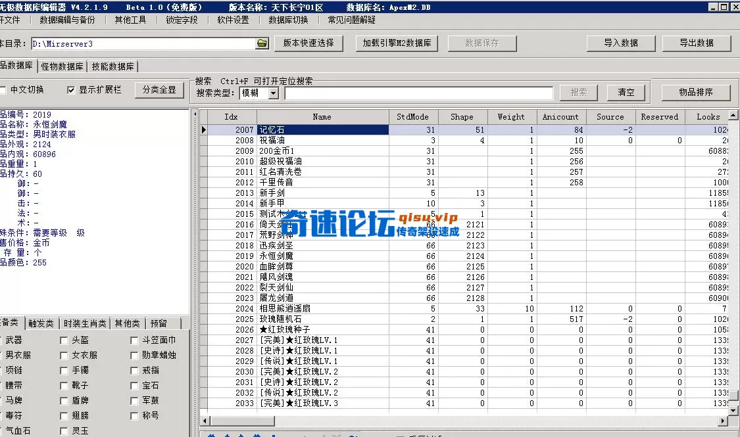Open the 数据库切换 menu
740x437 pixels.
[x=289, y=20]
